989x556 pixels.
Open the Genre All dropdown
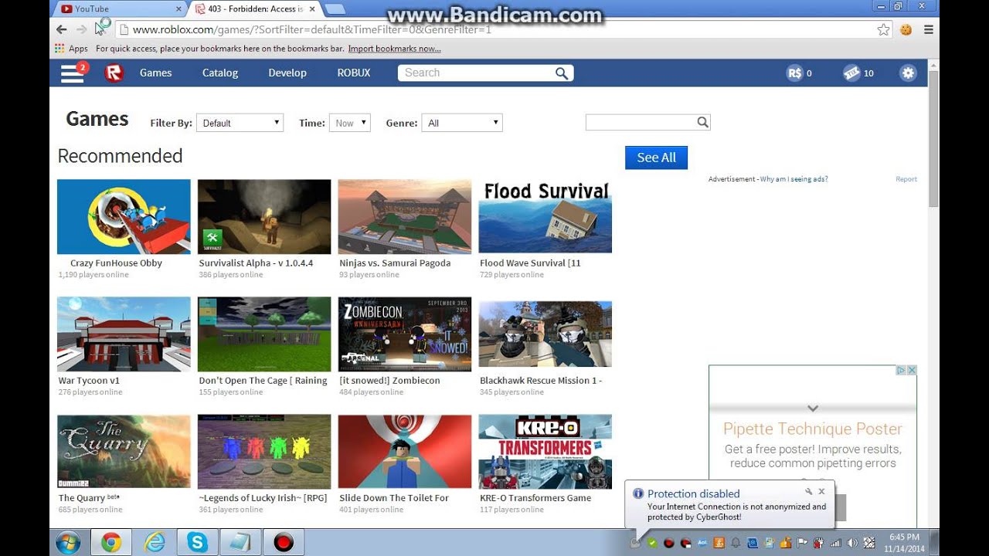[x=462, y=123]
